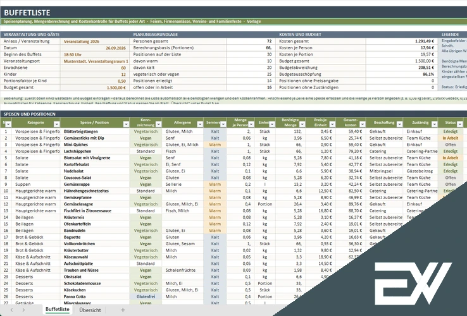467x316 pixels.
Task: Select the Erwachsene count field 60
Action: [x=95, y=68]
